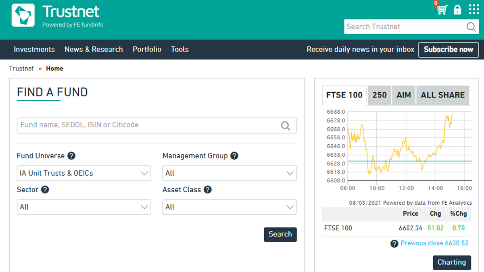Viewport: 484px width, 272px height.
Task: Click the Charting button
Action: click(452, 262)
